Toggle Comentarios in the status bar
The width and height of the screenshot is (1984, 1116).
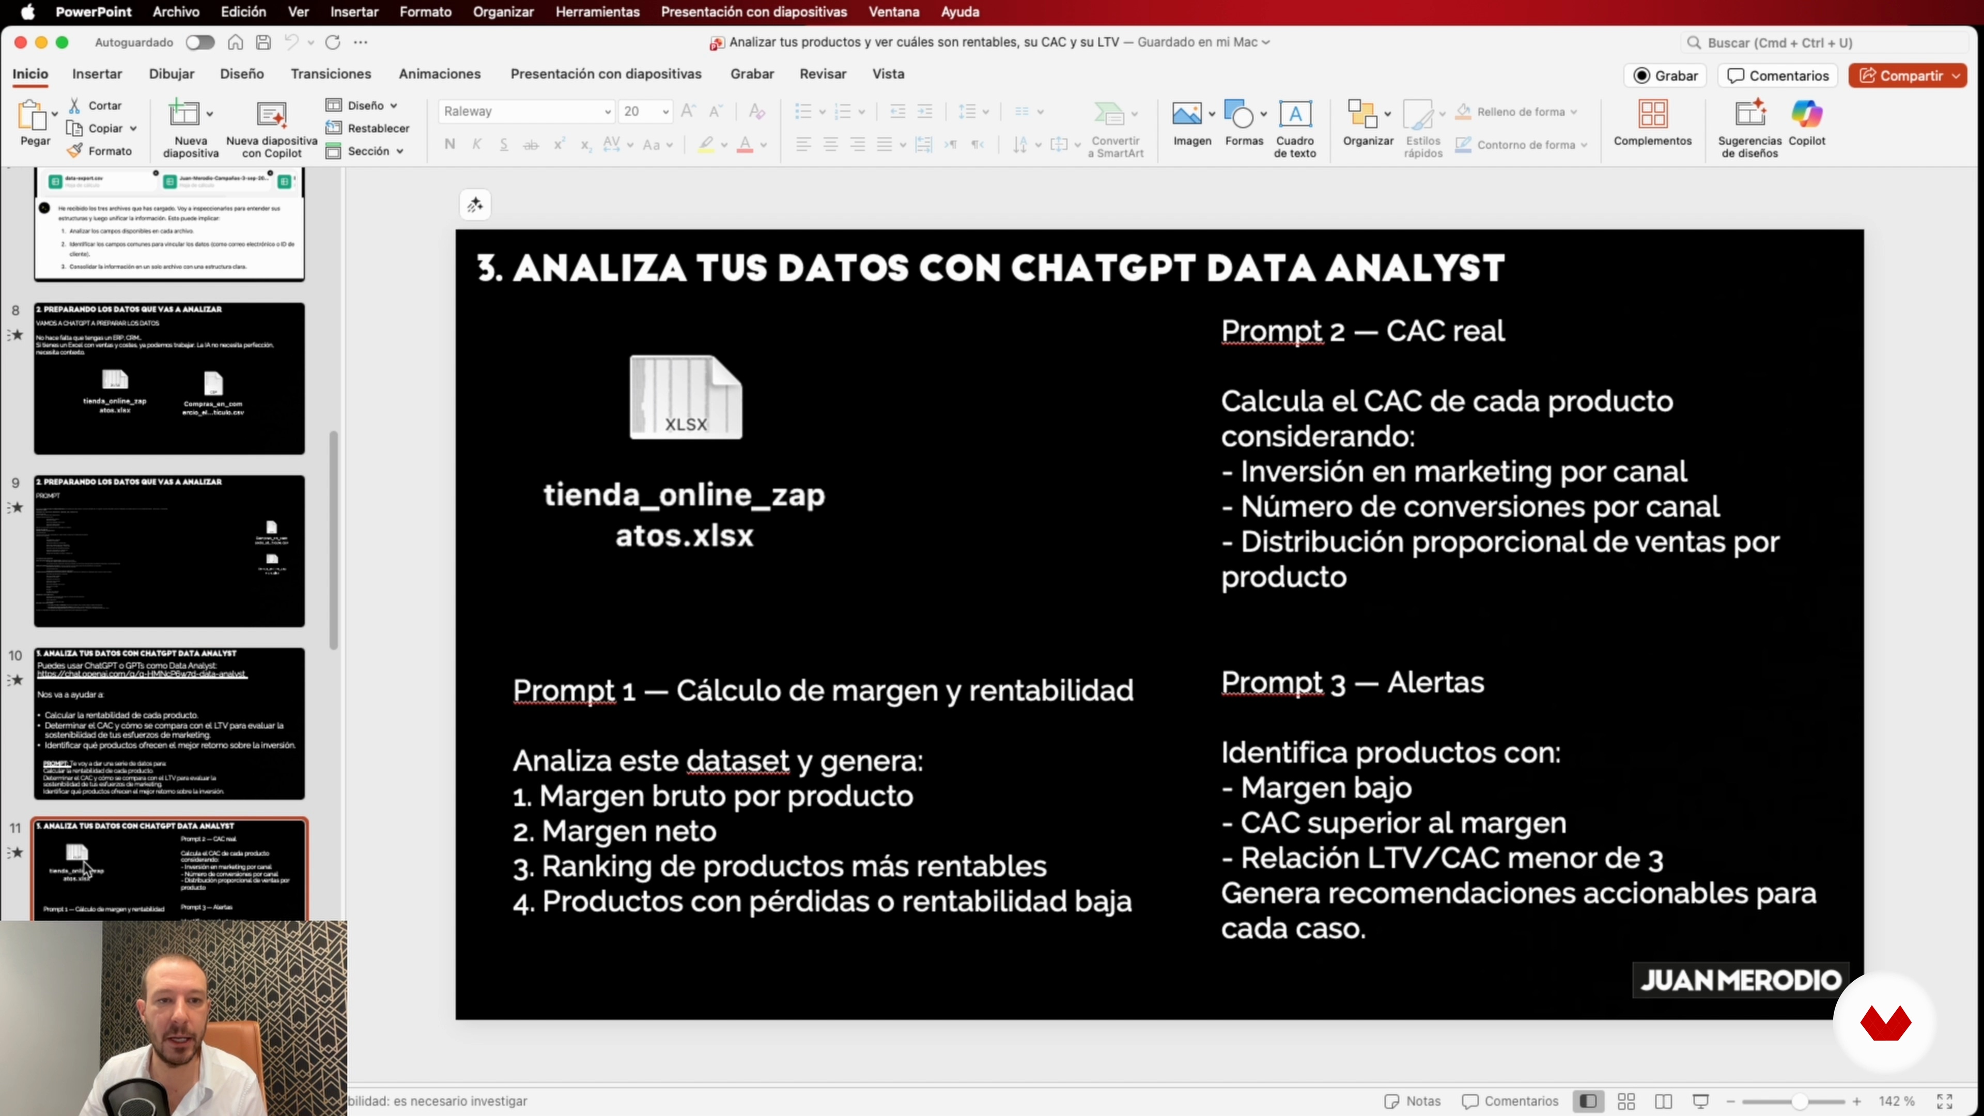point(1510,1102)
